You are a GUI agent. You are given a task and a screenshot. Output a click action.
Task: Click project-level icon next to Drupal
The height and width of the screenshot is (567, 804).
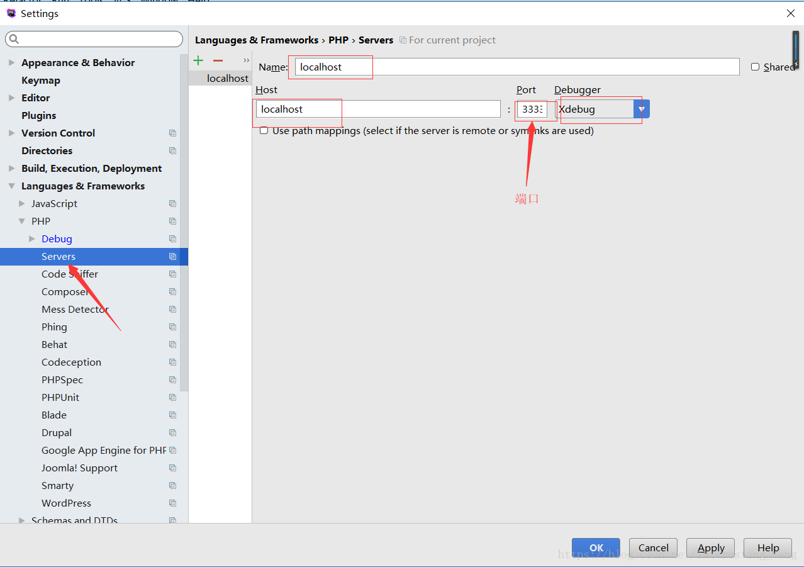(x=172, y=433)
